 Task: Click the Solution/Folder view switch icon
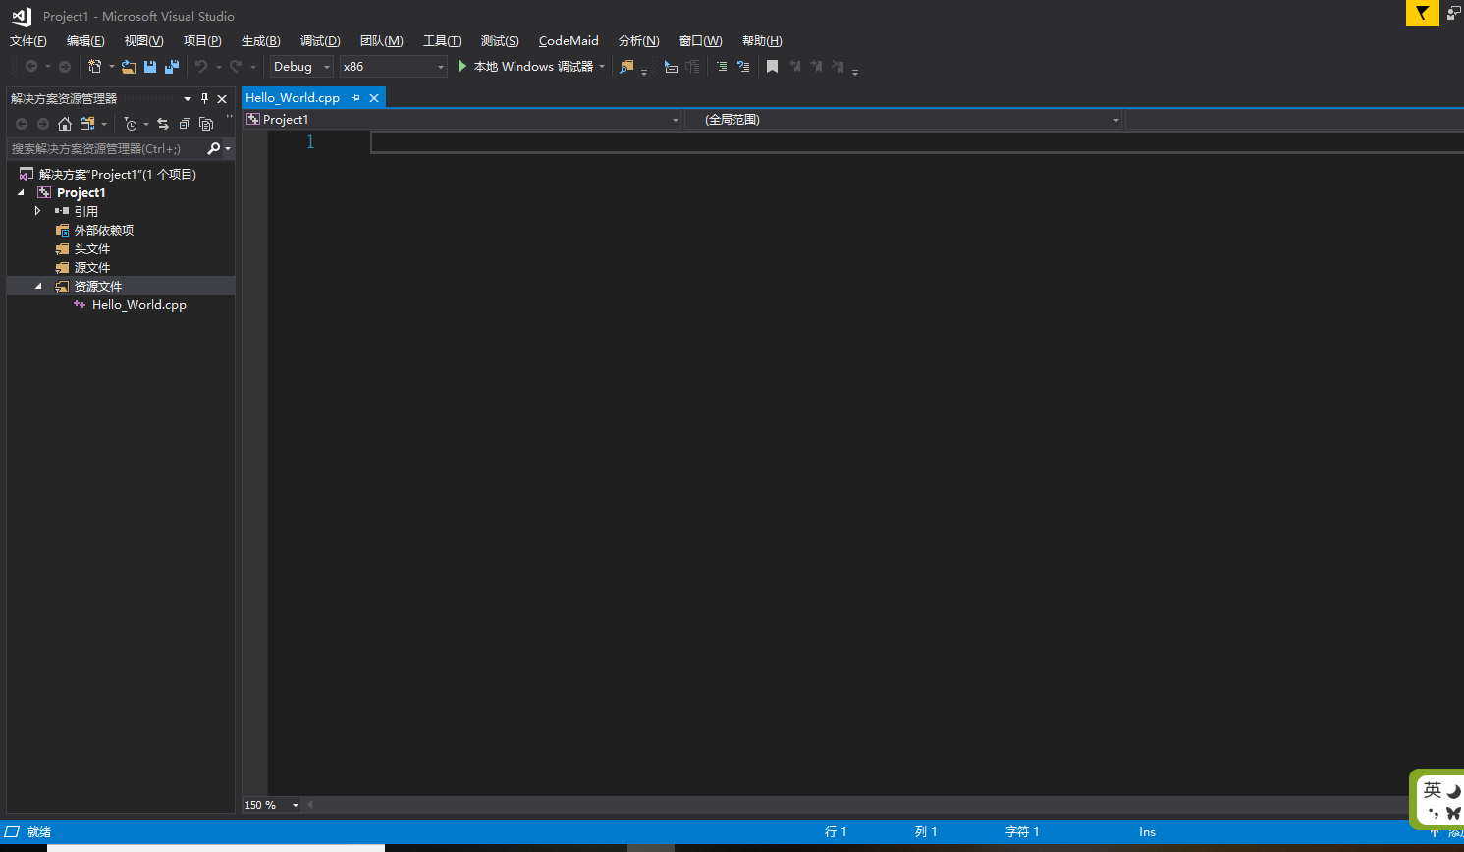(x=87, y=124)
